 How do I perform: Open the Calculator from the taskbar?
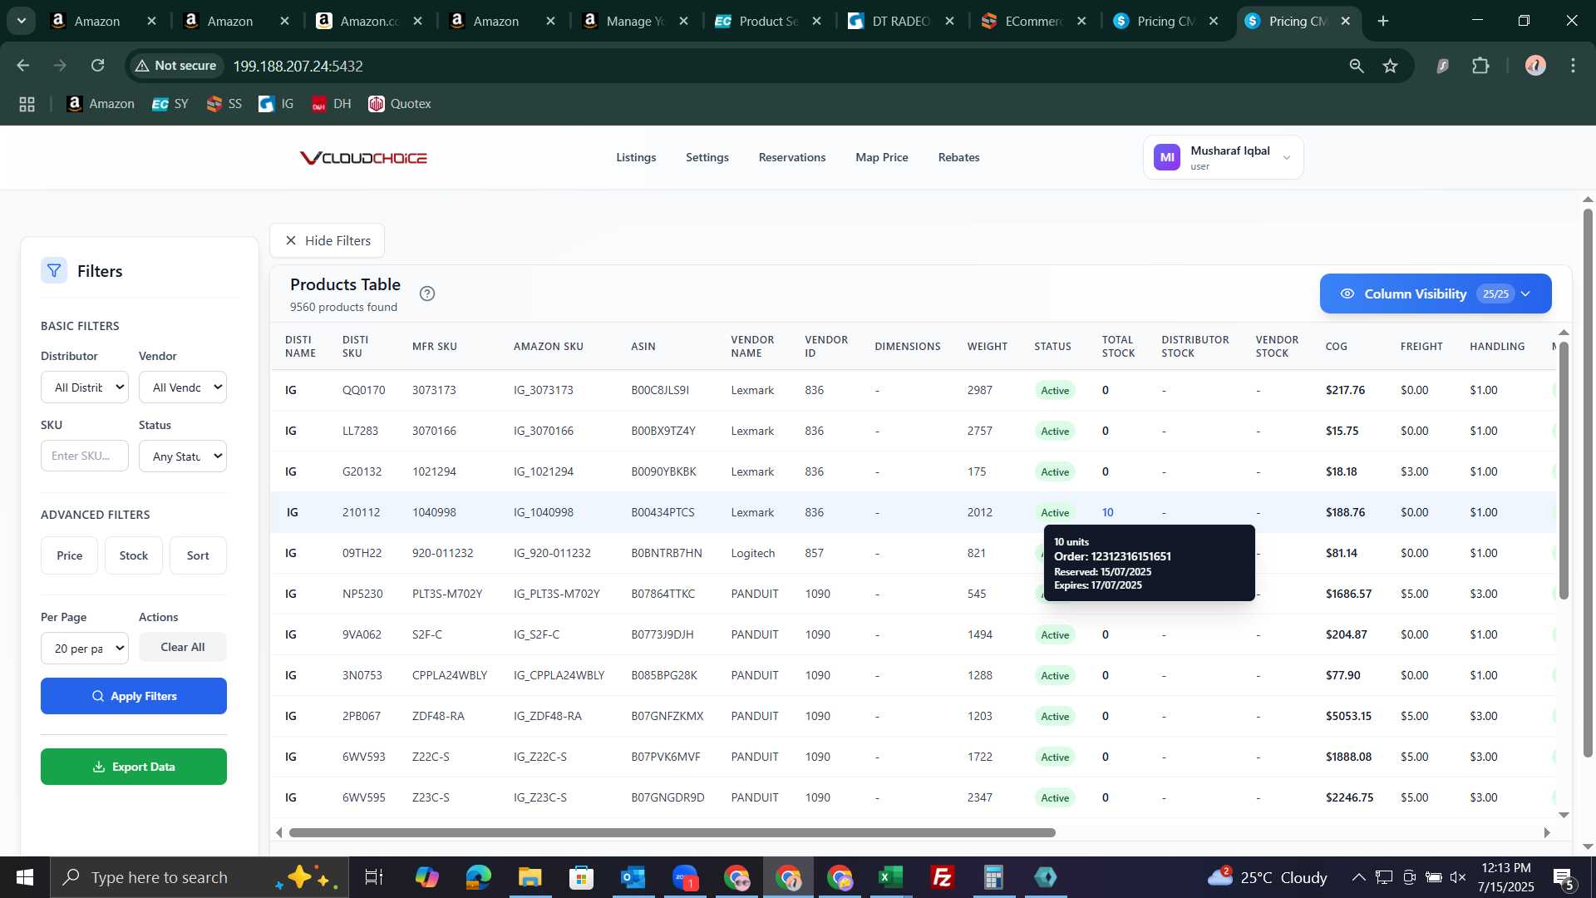994,877
